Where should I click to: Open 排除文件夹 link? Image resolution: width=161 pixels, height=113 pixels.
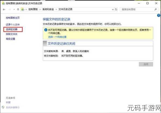point(12,34)
